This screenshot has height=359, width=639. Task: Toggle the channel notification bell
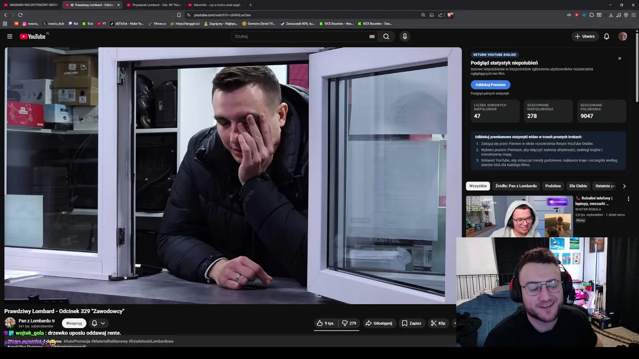click(x=94, y=323)
